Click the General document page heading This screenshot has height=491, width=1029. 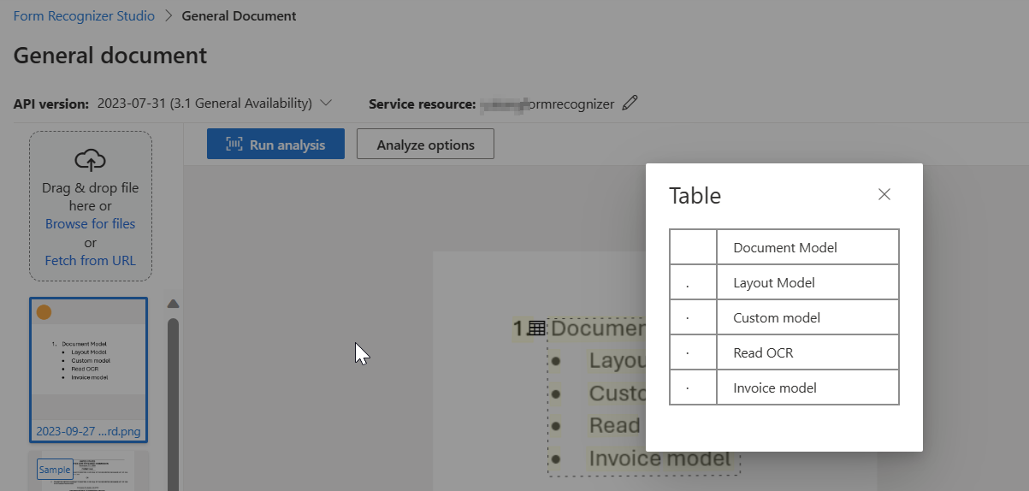click(110, 56)
